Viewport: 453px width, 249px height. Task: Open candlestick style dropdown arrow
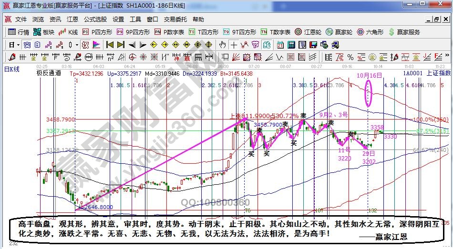[77, 45]
